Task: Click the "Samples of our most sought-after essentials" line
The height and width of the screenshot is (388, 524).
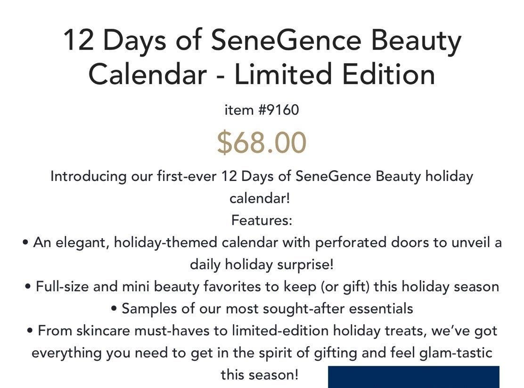Action: click(x=267, y=309)
